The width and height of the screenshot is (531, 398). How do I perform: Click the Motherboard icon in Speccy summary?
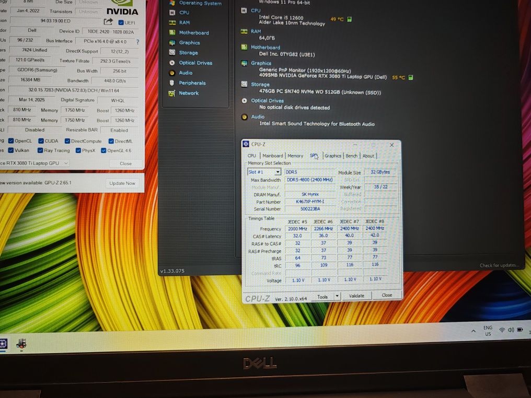244,47
